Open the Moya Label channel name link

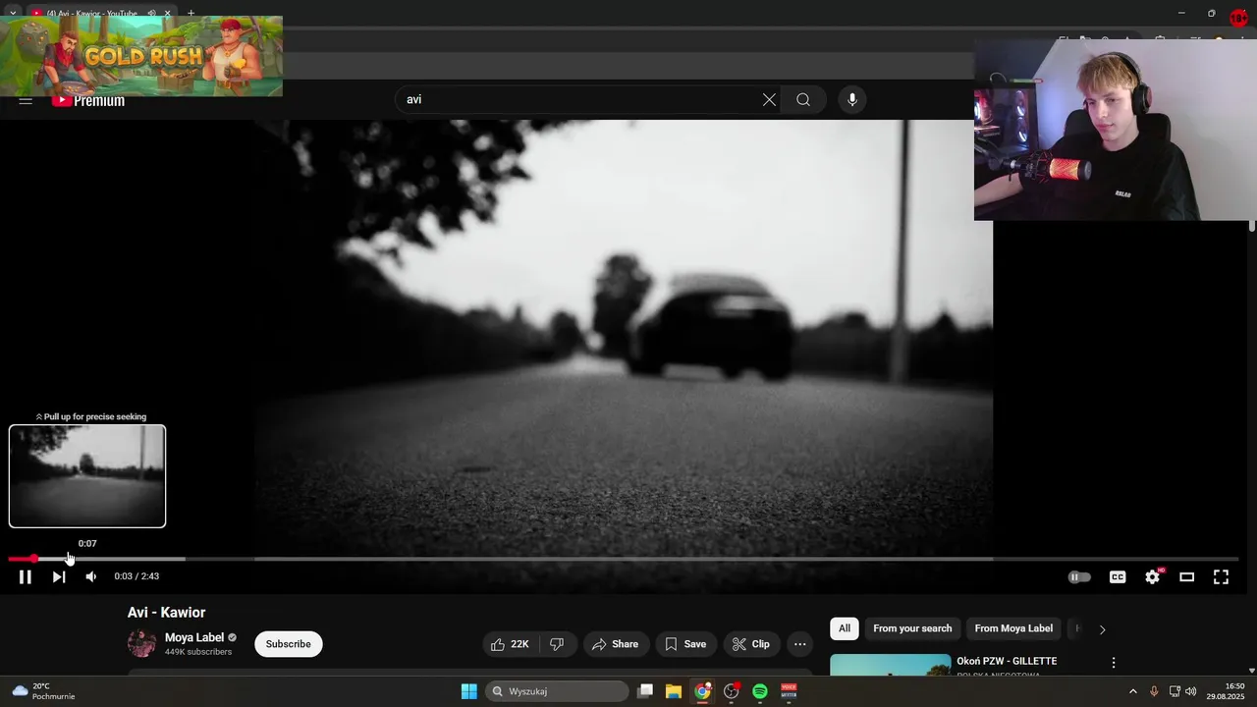pyautogui.click(x=194, y=637)
